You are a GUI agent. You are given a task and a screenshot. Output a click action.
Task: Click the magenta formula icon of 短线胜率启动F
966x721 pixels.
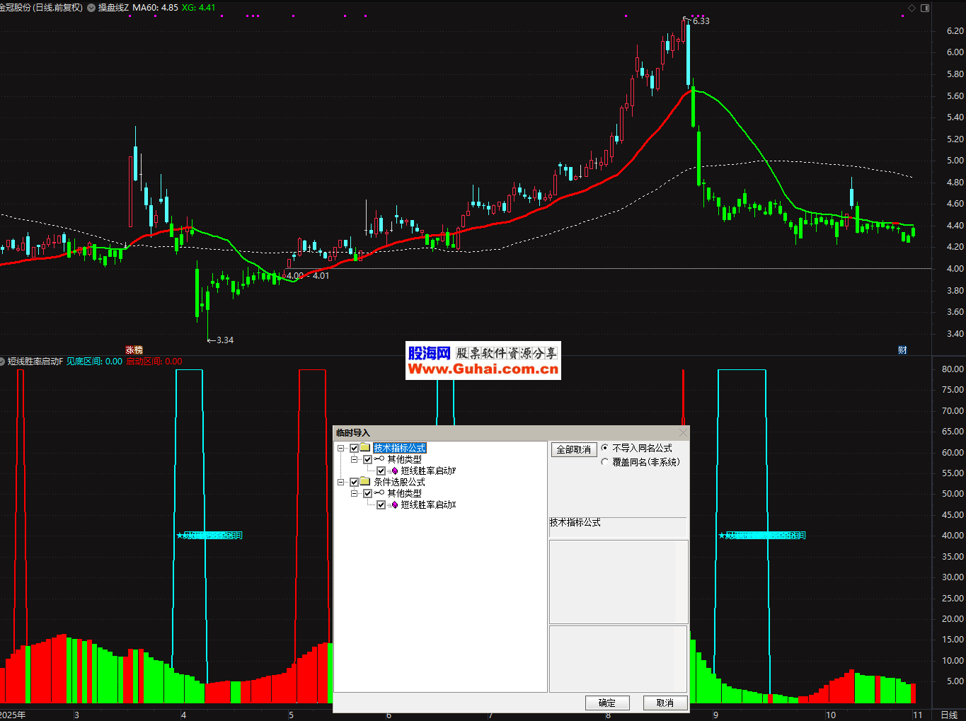pos(393,471)
